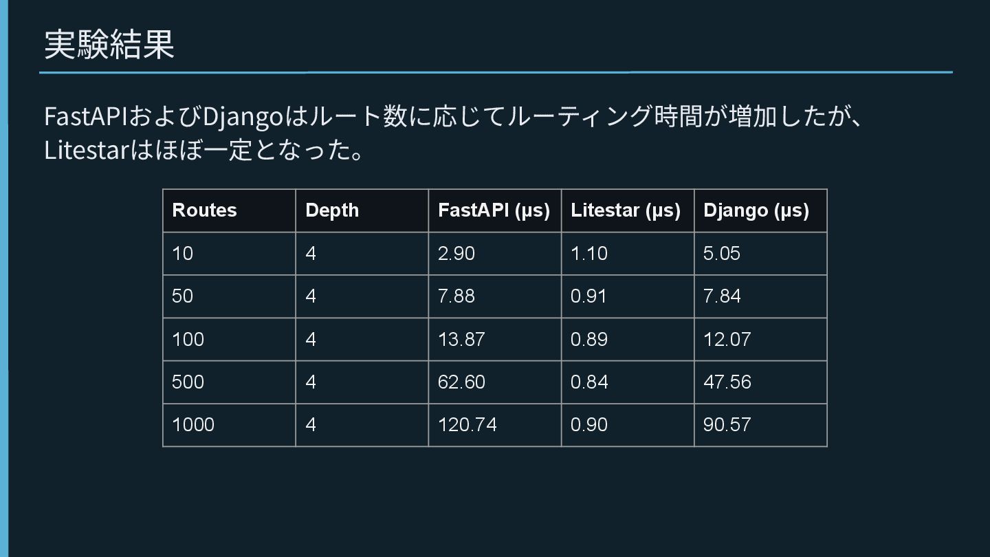Image resolution: width=990 pixels, height=557 pixels.
Task: Click the Routes cell showing 10
Action: click(x=183, y=254)
